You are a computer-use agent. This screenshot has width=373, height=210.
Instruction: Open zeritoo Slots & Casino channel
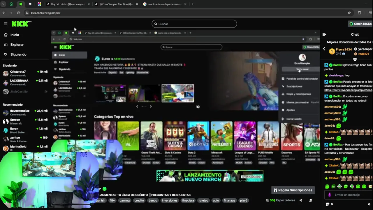point(25,139)
